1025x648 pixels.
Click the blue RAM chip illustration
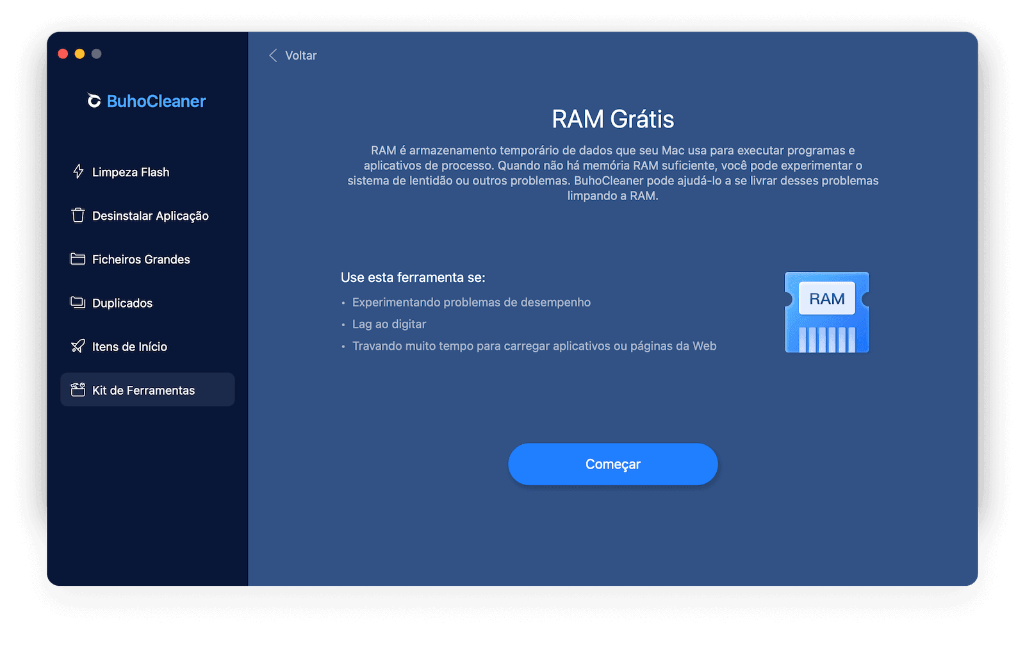coord(826,312)
